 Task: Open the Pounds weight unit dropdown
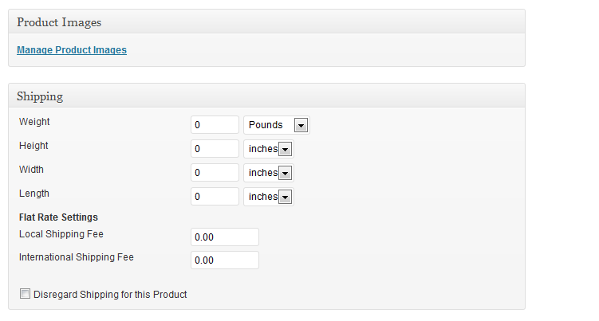[276, 125]
